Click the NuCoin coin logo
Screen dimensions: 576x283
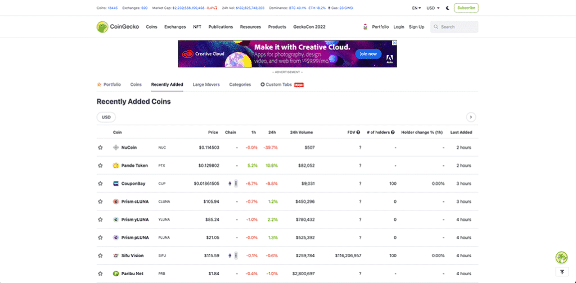point(116,147)
